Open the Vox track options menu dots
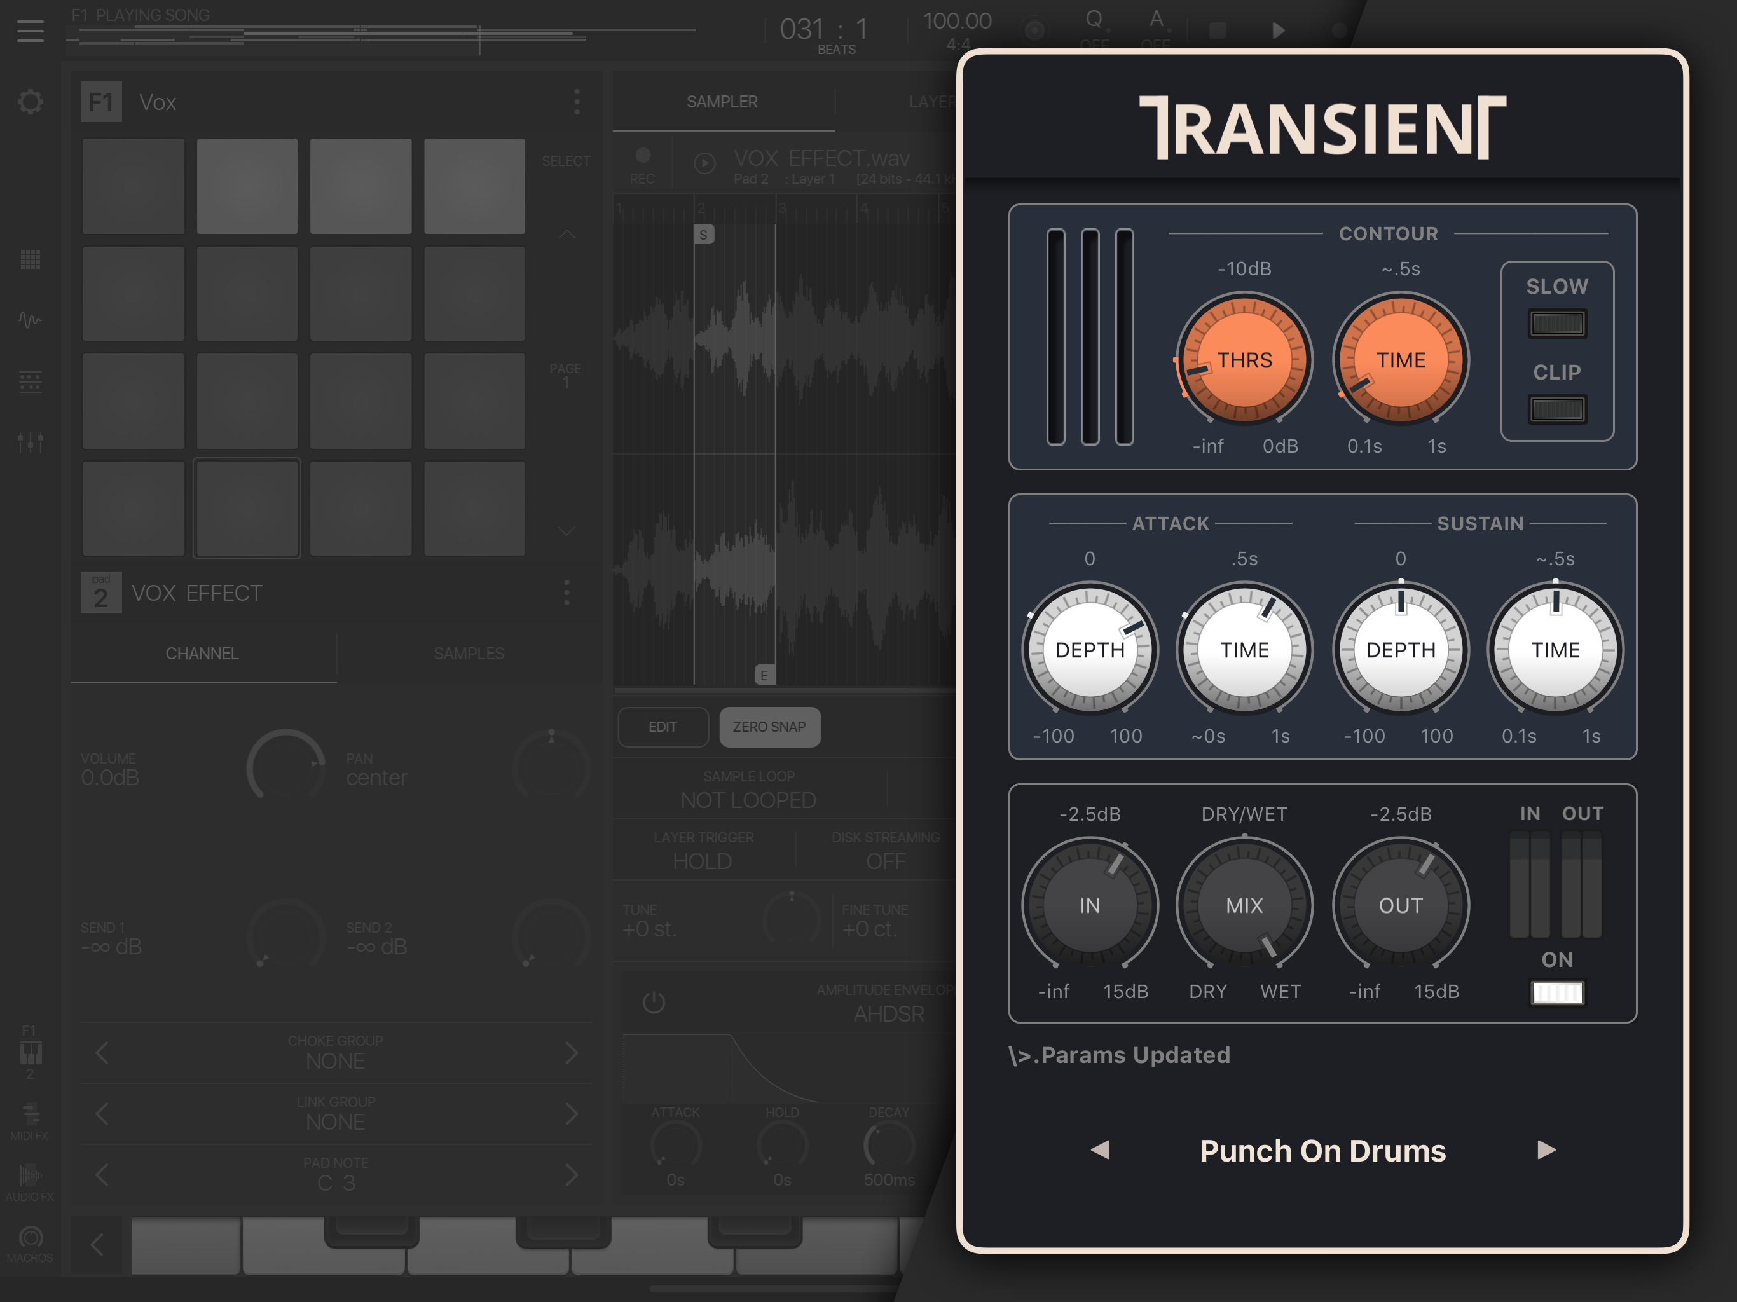The image size is (1737, 1302). pos(577,101)
